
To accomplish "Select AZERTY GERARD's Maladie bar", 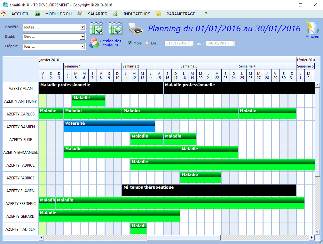I will pyautogui.click(x=109, y=216).
